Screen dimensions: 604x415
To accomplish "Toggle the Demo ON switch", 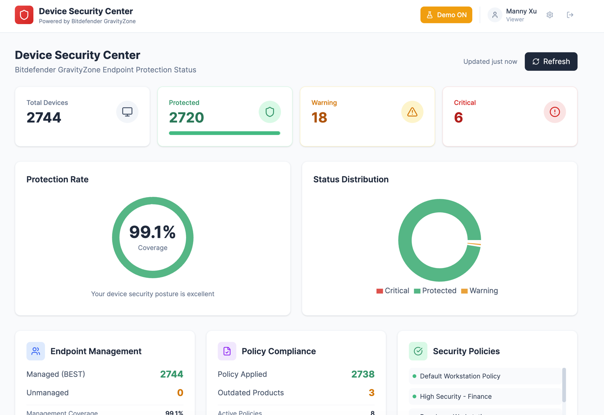I will click(446, 15).
